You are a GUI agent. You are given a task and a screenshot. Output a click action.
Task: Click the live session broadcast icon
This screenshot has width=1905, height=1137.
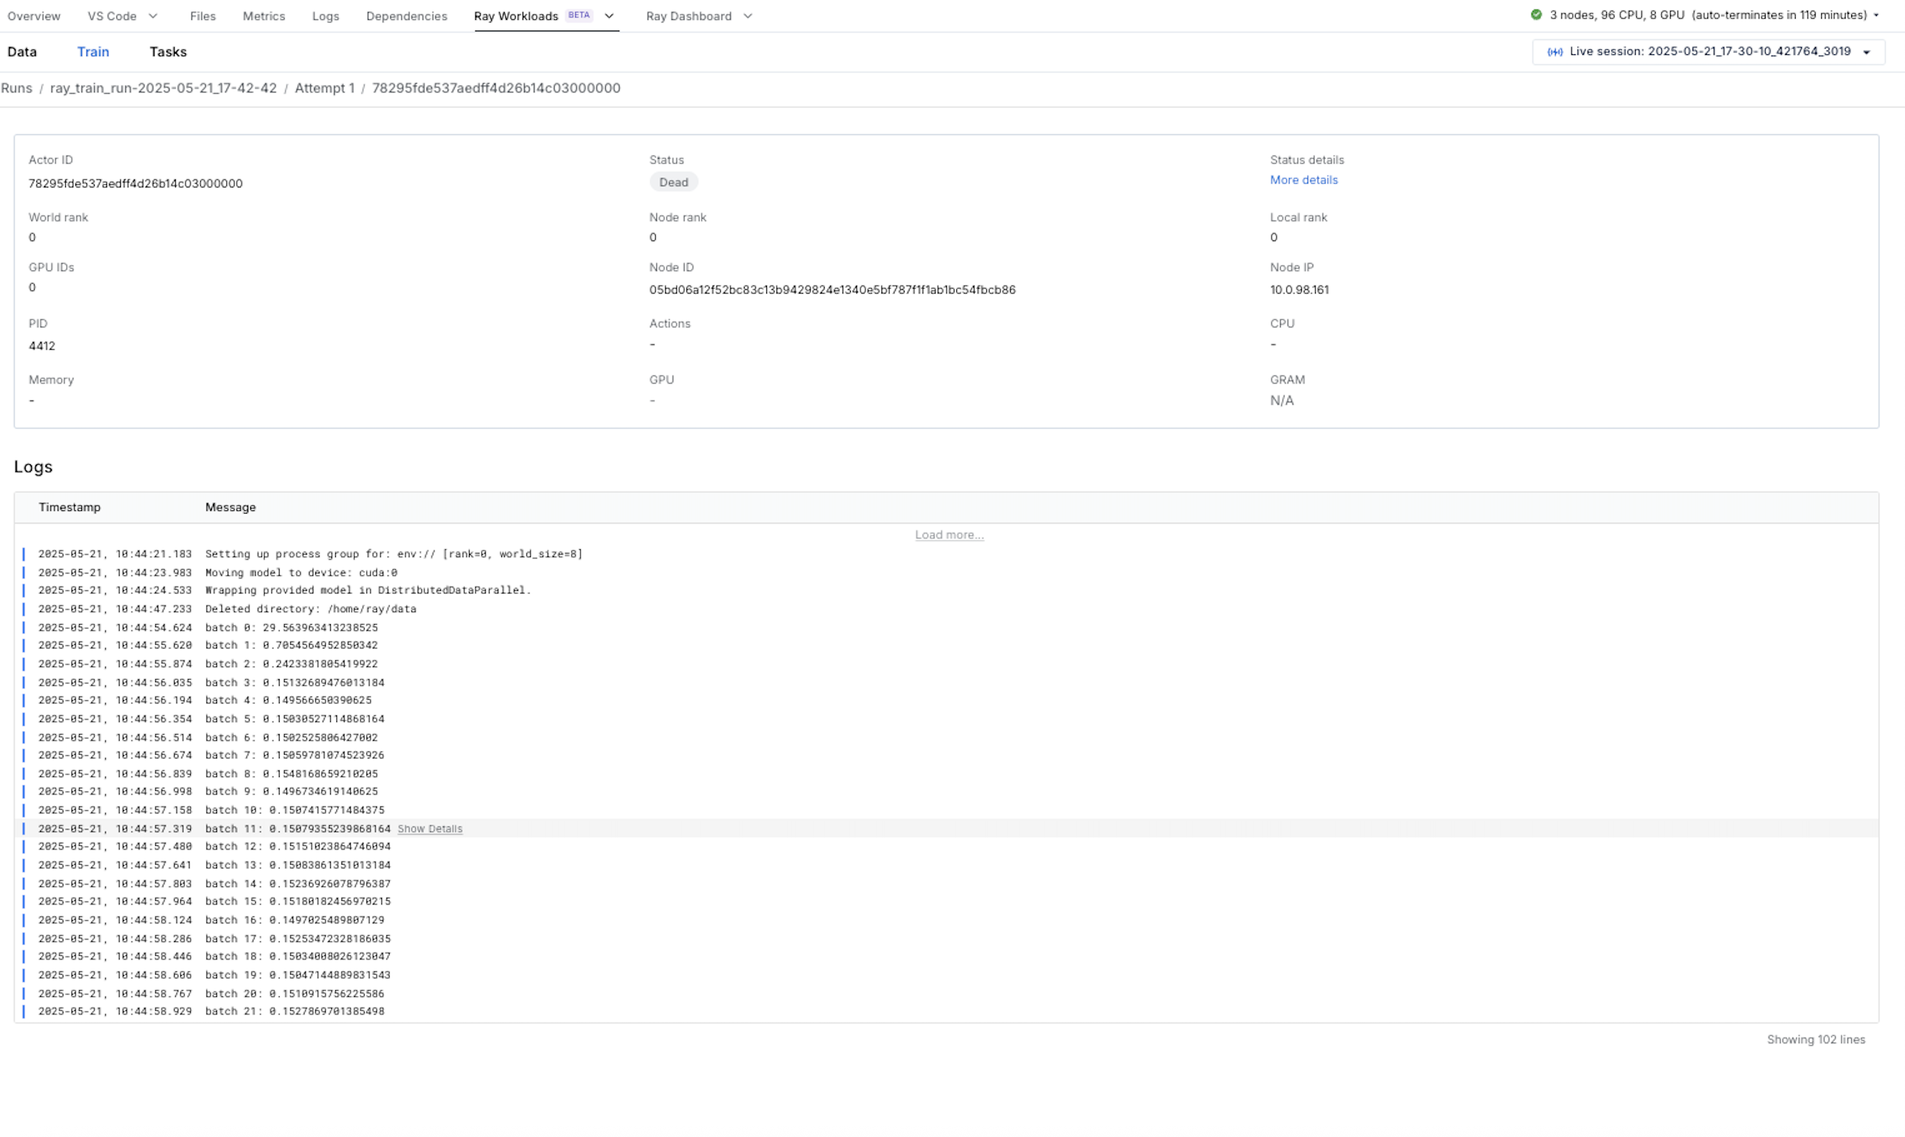click(1555, 52)
